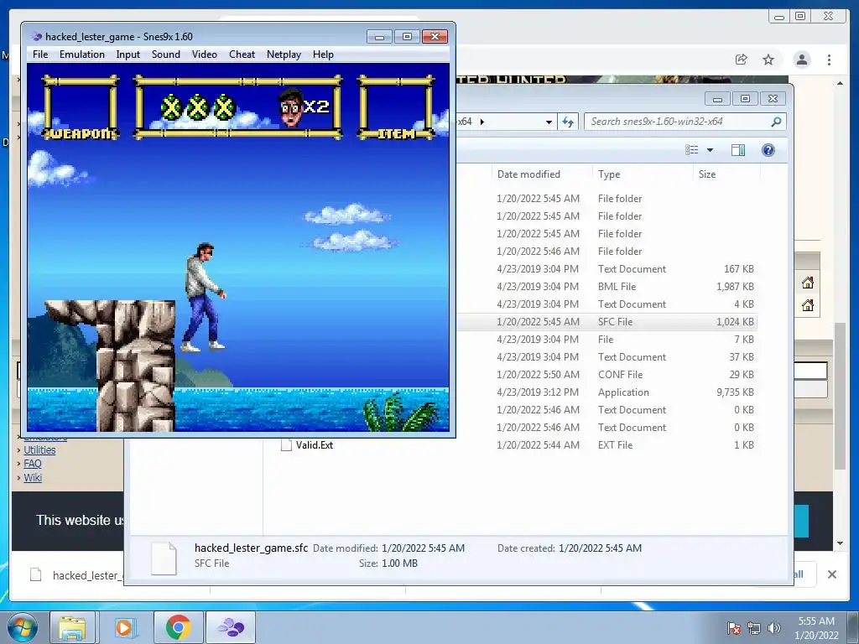The image size is (859, 644).
Task: Open the Netplay menu
Action: (x=284, y=55)
